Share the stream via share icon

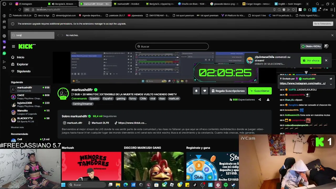260,100
